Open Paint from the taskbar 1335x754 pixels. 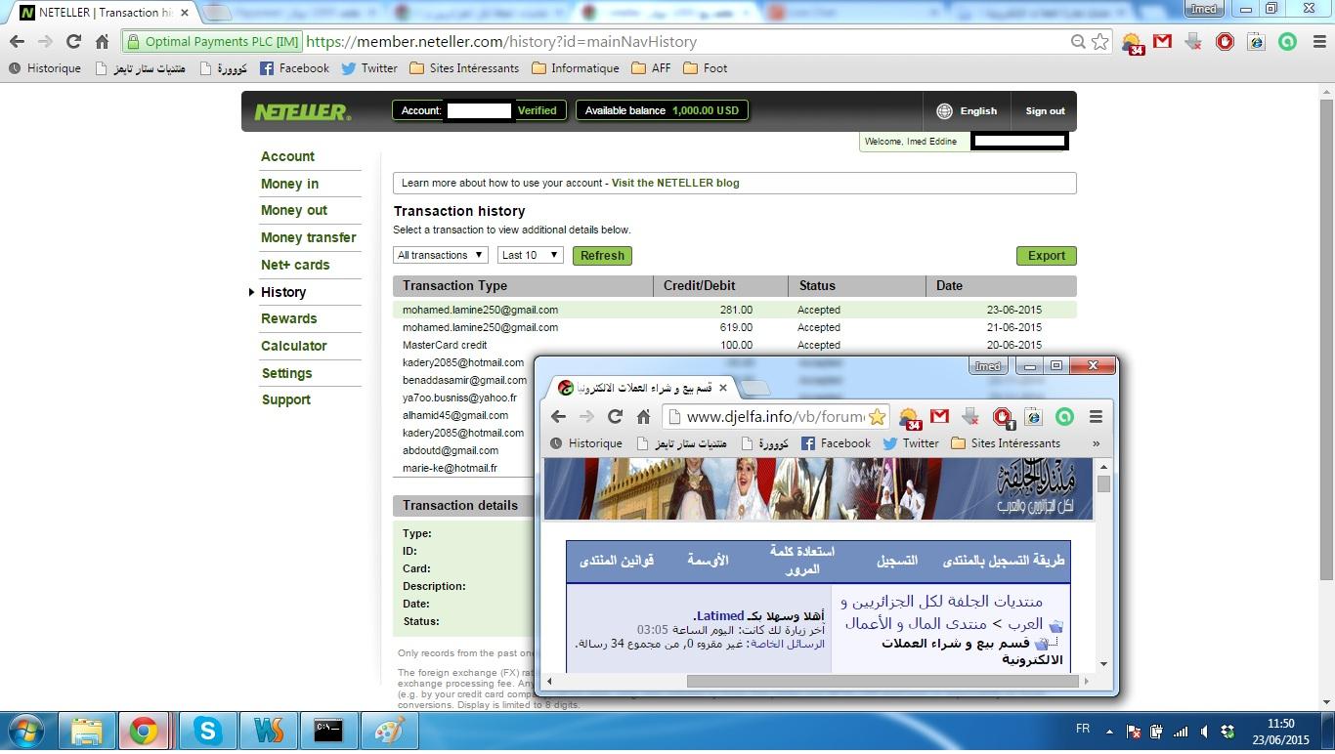tap(389, 731)
